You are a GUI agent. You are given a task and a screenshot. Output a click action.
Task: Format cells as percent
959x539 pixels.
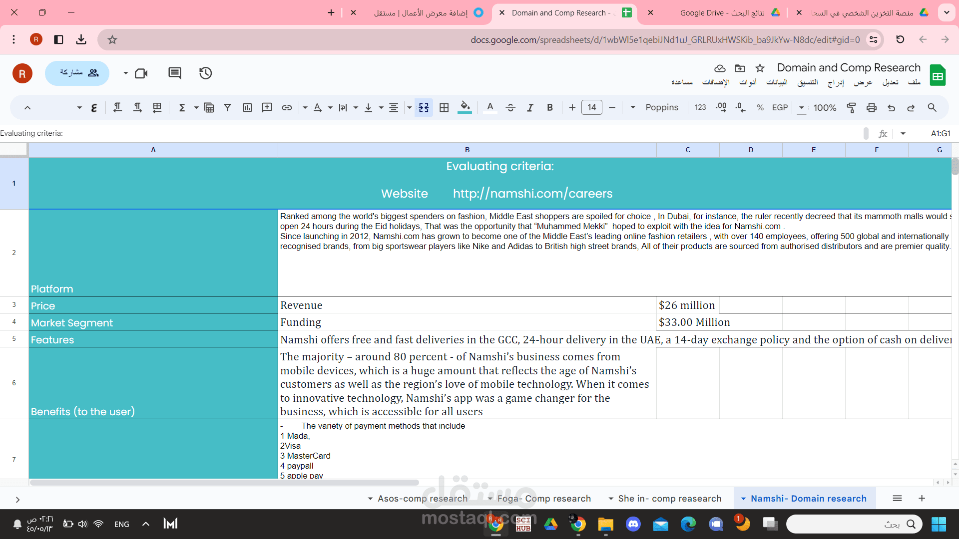760,107
